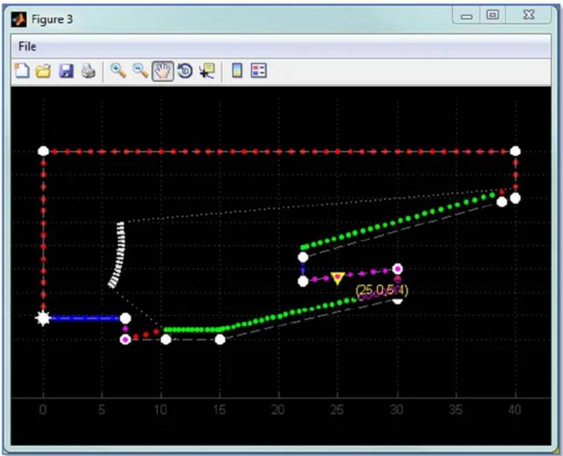Open a file with the folder icon
This screenshot has height=456, width=563.
[x=43, y=71]
